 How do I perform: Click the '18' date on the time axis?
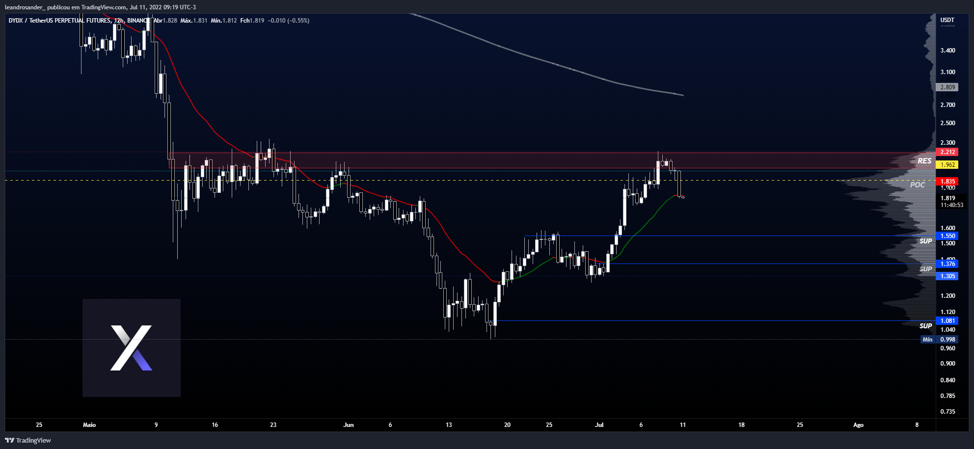[741, 425]
